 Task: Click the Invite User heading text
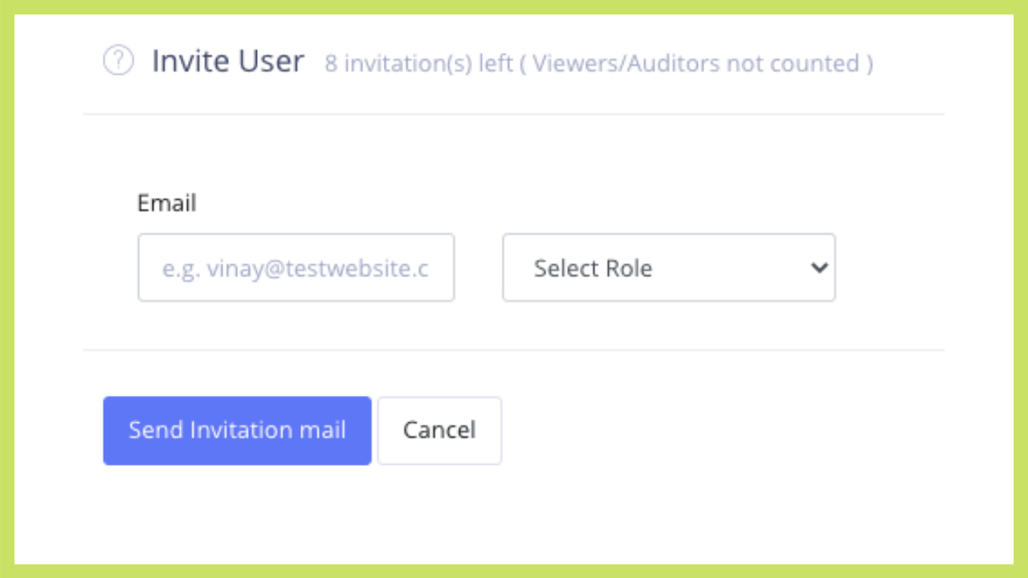[x=228, y=61]
